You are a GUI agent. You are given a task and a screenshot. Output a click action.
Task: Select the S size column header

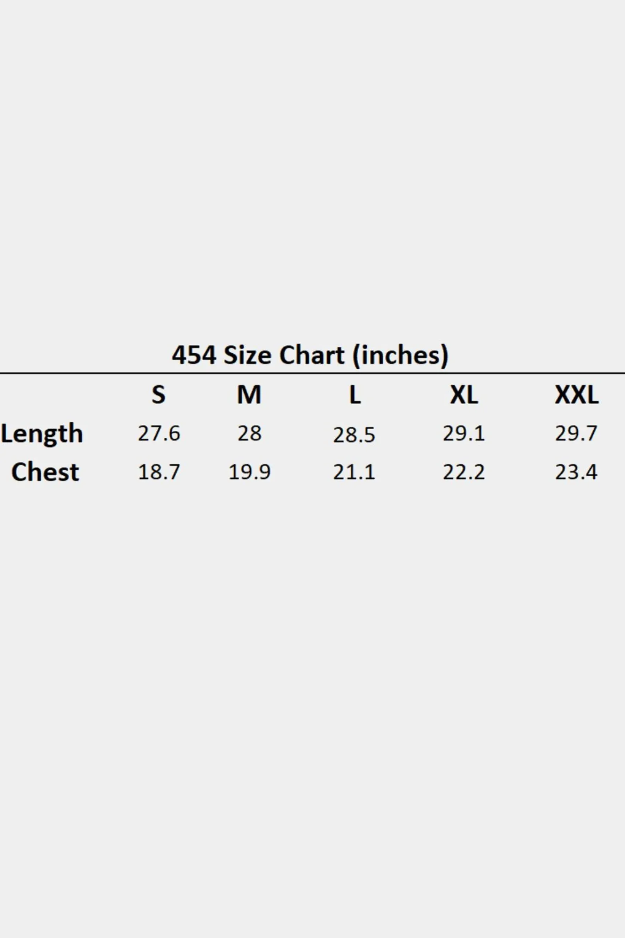point(158,395)
